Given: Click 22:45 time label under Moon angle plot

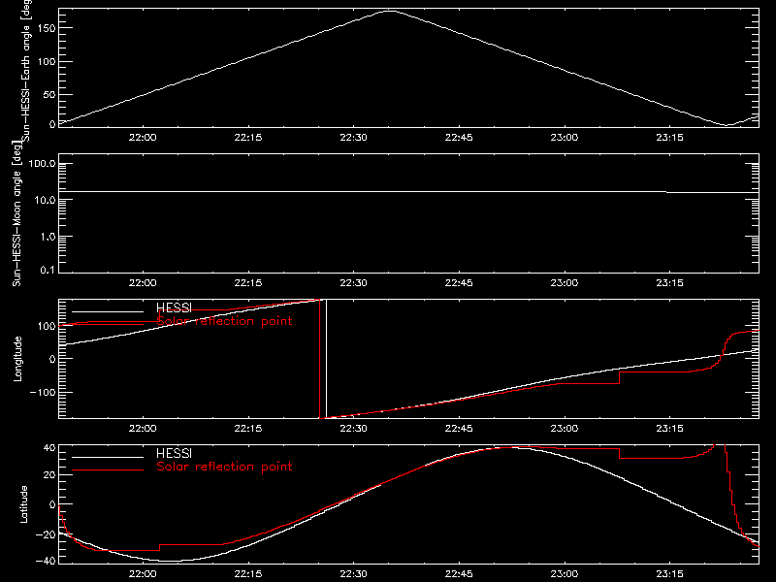Looking at the screenshot, I should (459, 283).
